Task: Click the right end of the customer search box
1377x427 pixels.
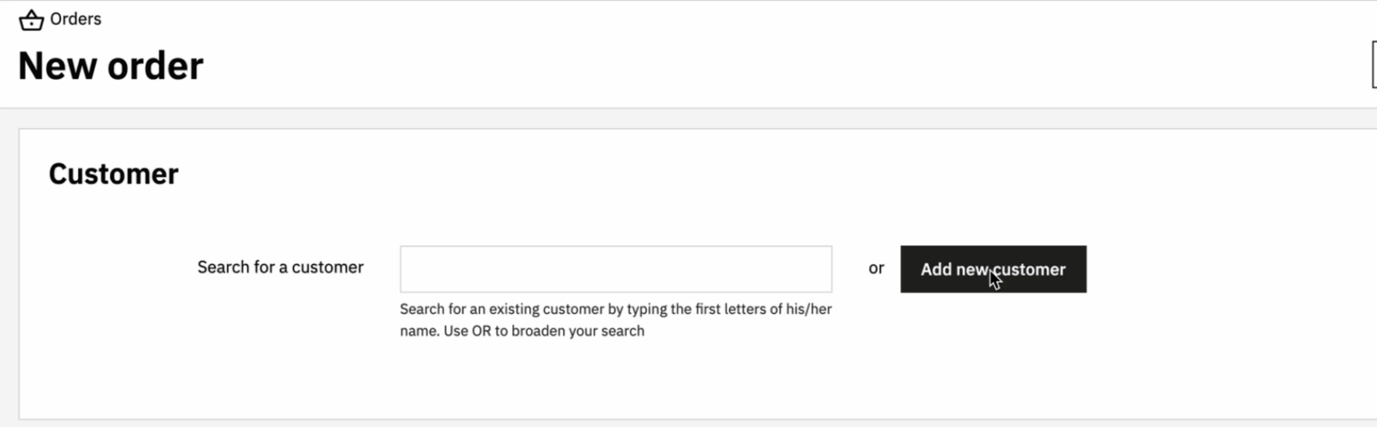Action: point(814,269)
